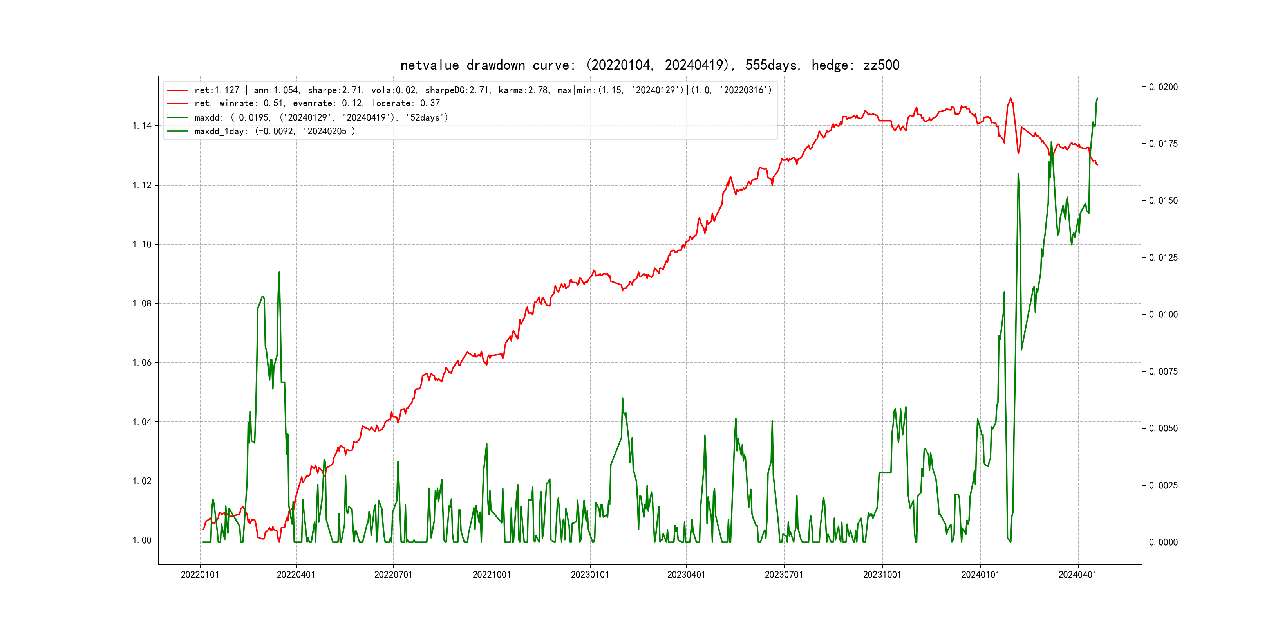Click the 1.14 left y-axis tick label
The image size is (1269, 634).
click(142, 126)
